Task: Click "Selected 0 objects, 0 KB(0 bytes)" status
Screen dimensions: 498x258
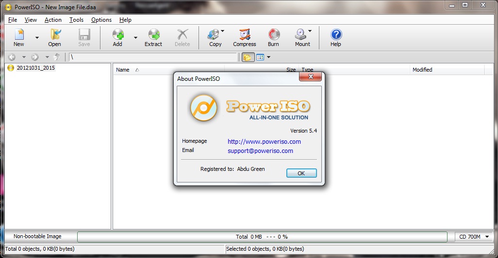Action: 265,249
